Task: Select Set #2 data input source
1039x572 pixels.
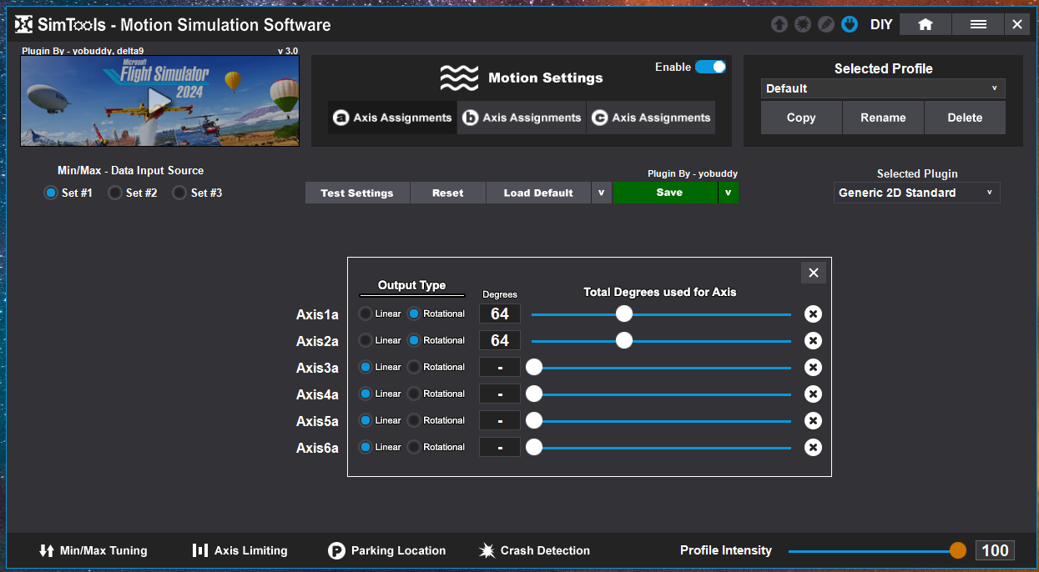Action: [x=116, y=193]
